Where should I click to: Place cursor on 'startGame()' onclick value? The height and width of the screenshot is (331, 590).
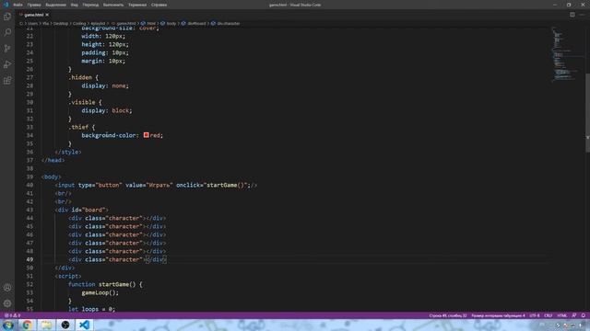225,185
